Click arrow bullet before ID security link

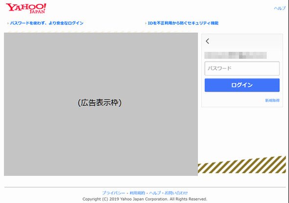145,23
